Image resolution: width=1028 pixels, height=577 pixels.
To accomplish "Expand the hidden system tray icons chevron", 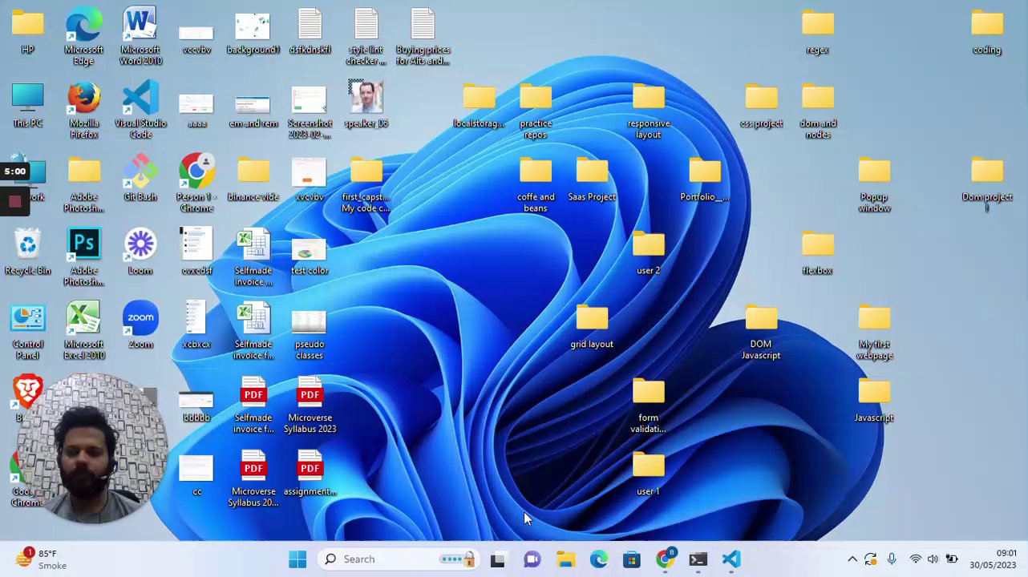I will (852, 559).
